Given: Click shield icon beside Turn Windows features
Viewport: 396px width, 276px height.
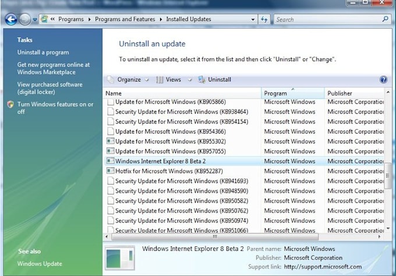Looking at the screenshot, I should click(10, 104).
